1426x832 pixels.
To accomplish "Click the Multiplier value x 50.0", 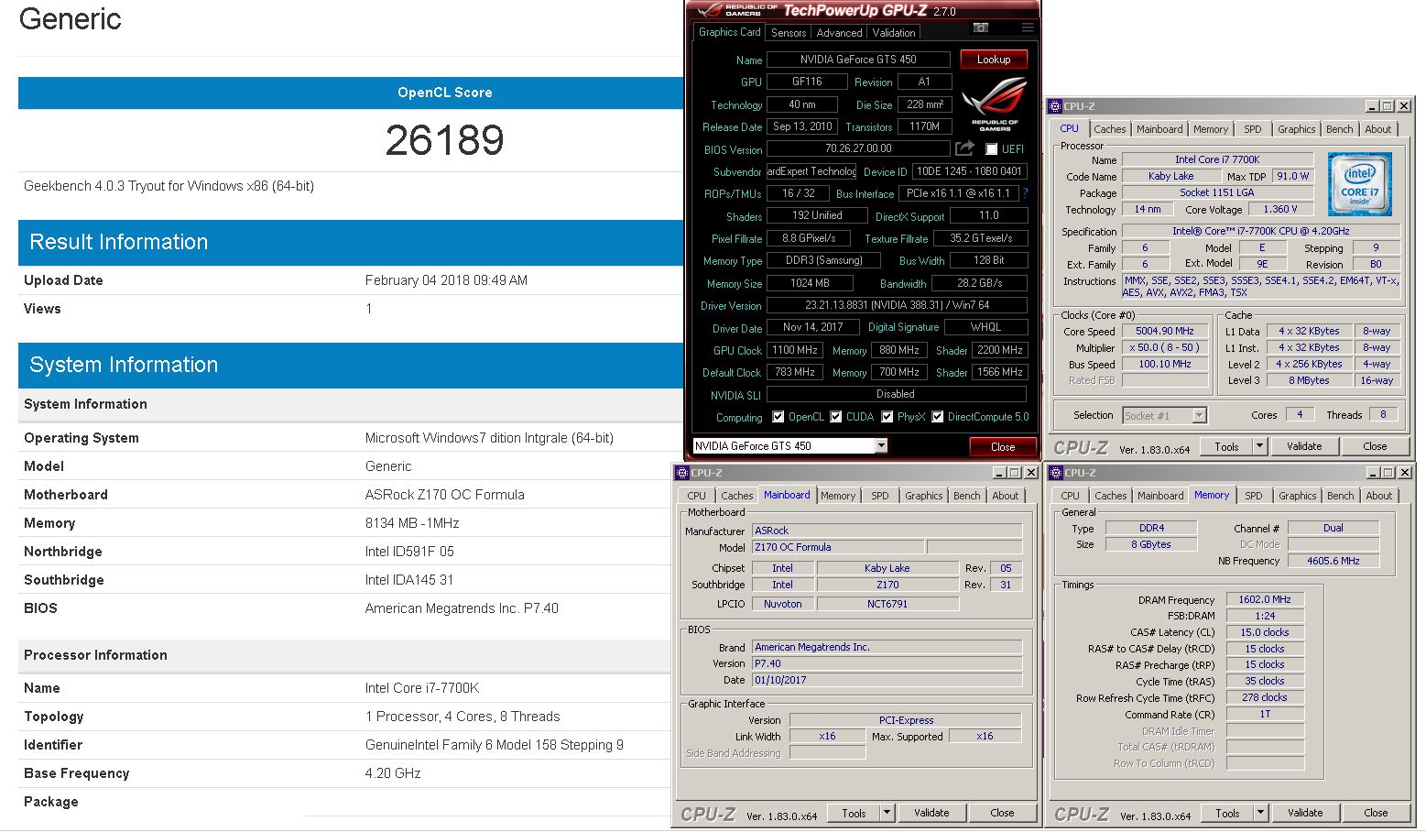I will [1165, 348].
